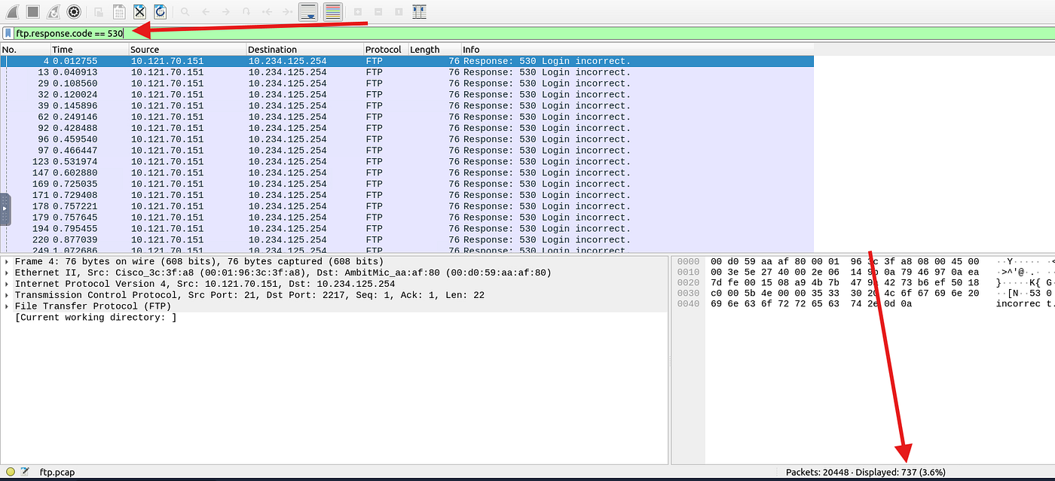Start a new capture with the shark fin icon
Screen dimensions: 1055x481
click(x=11, y=11)
